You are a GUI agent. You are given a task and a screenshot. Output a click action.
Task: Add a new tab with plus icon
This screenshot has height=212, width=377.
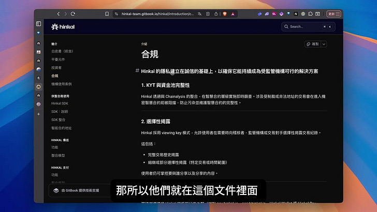(x=38, y=114)
